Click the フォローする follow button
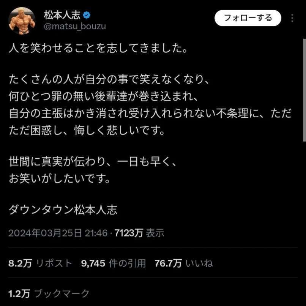306x306 pixels. (248, 18)
